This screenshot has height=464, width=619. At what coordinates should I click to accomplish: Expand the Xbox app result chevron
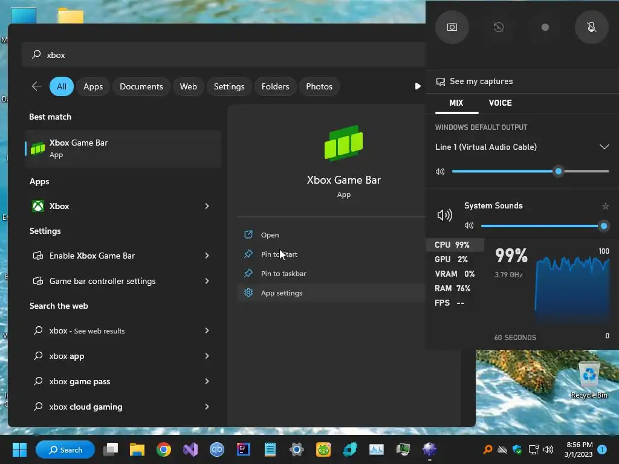click(207, 206)
